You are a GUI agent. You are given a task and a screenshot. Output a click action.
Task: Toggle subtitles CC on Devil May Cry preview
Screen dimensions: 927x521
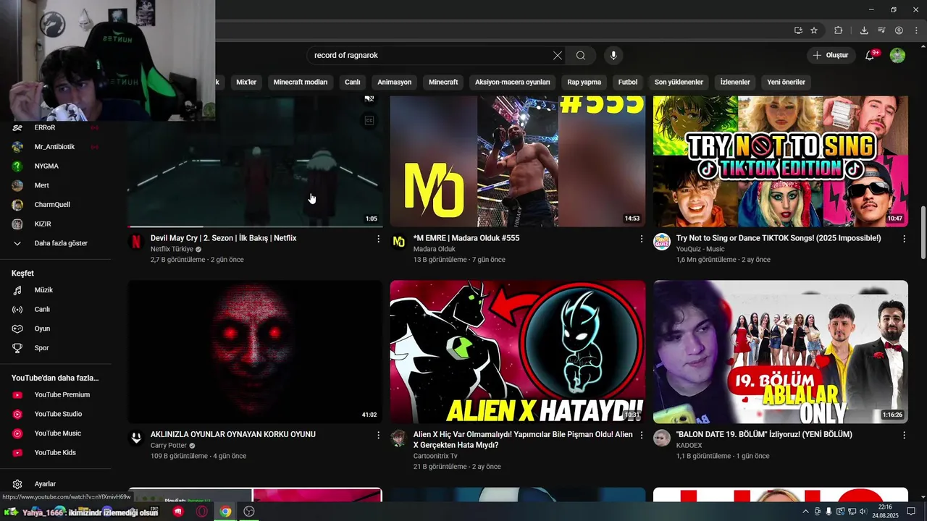tap(369, 121)
